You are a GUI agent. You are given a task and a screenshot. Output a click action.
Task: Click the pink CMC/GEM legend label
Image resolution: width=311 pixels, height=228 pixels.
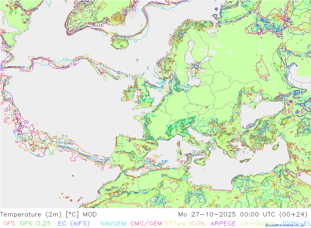[x=146, y=223]
